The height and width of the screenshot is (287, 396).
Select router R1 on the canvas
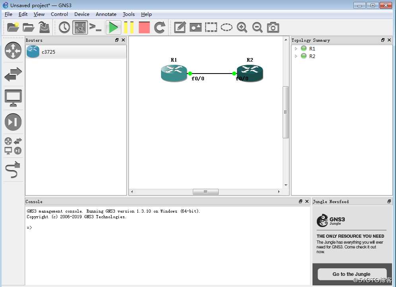(174, 73)
